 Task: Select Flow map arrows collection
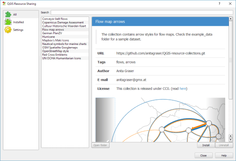point(65,29)
